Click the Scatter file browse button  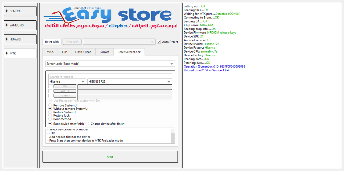[x=65, y=96]
